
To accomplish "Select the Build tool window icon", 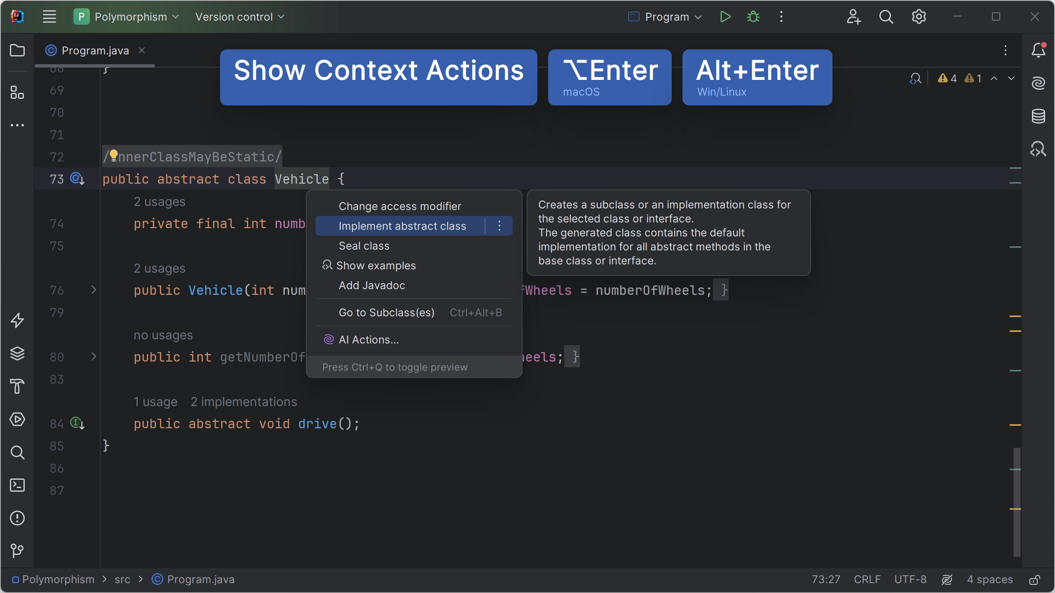I will pyautogui.click(x=16, y=387).
